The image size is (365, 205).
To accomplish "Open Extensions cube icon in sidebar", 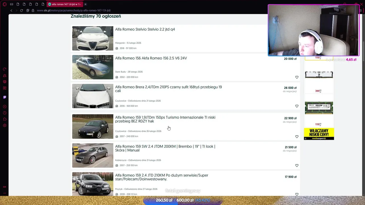I will tap(5, 119).
